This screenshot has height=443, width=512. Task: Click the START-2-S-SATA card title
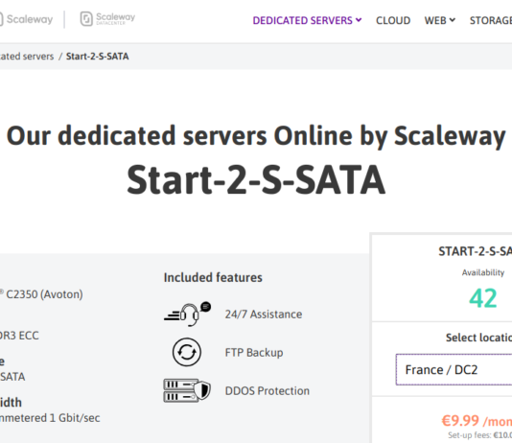tap(476, 251)
